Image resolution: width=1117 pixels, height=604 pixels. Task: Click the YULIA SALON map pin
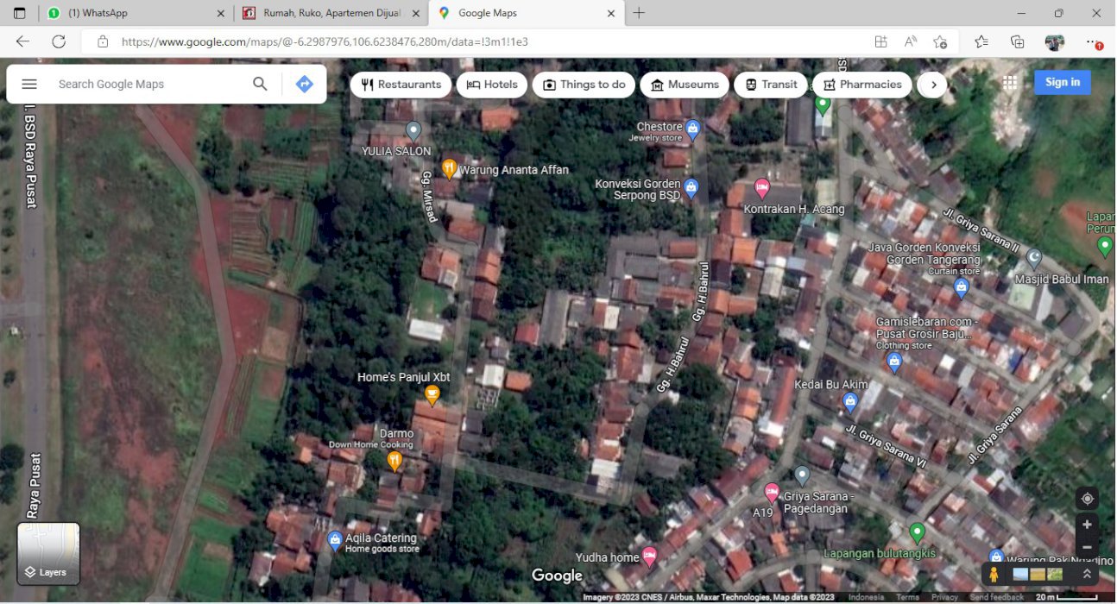tap(413, 131)
